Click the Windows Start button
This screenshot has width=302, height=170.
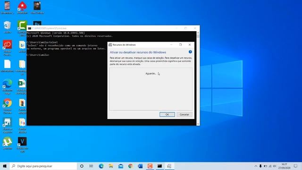pos(5,166)
